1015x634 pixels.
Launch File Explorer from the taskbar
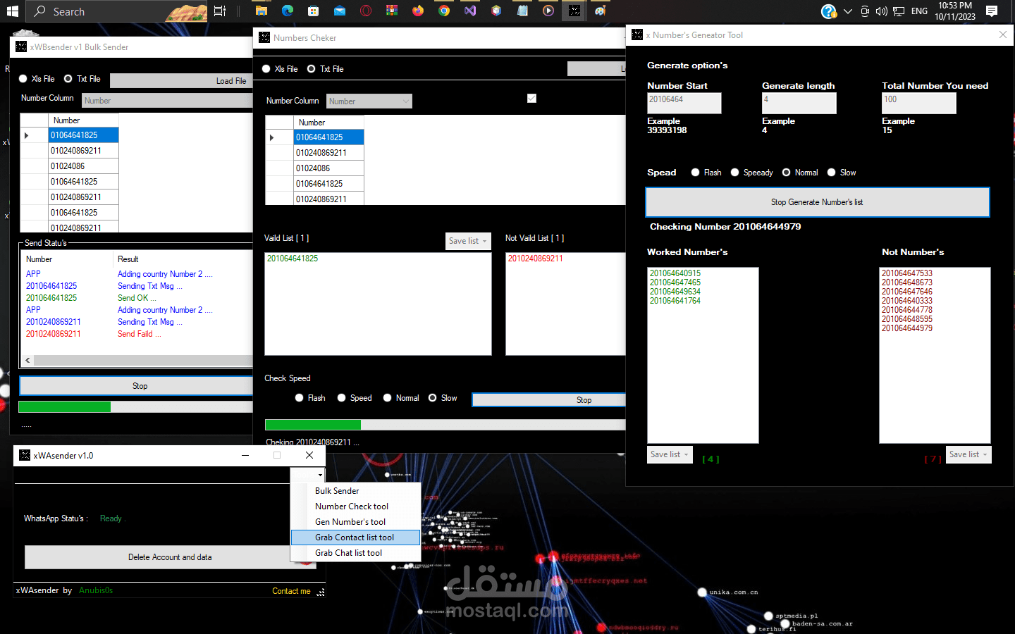tap(262, 11)
